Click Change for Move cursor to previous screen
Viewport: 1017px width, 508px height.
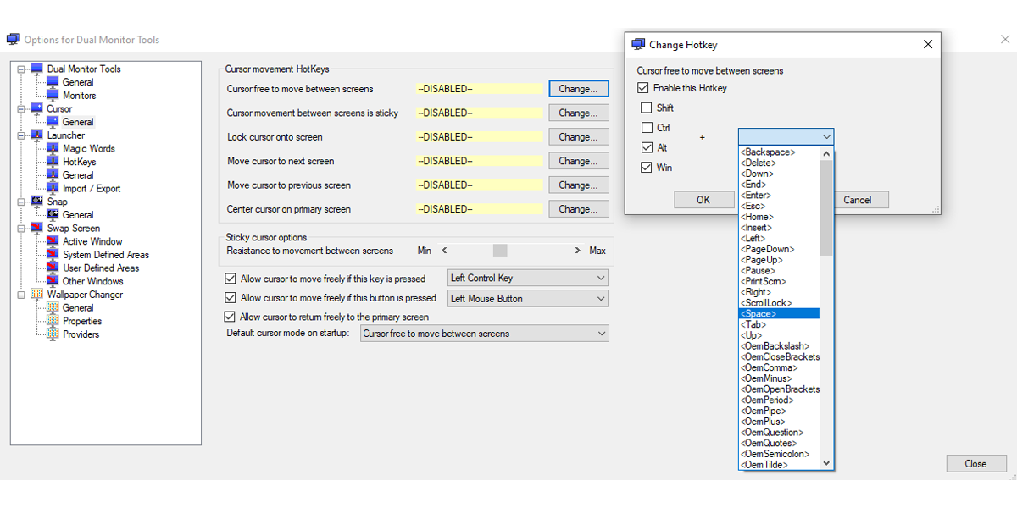coord(579,185)
